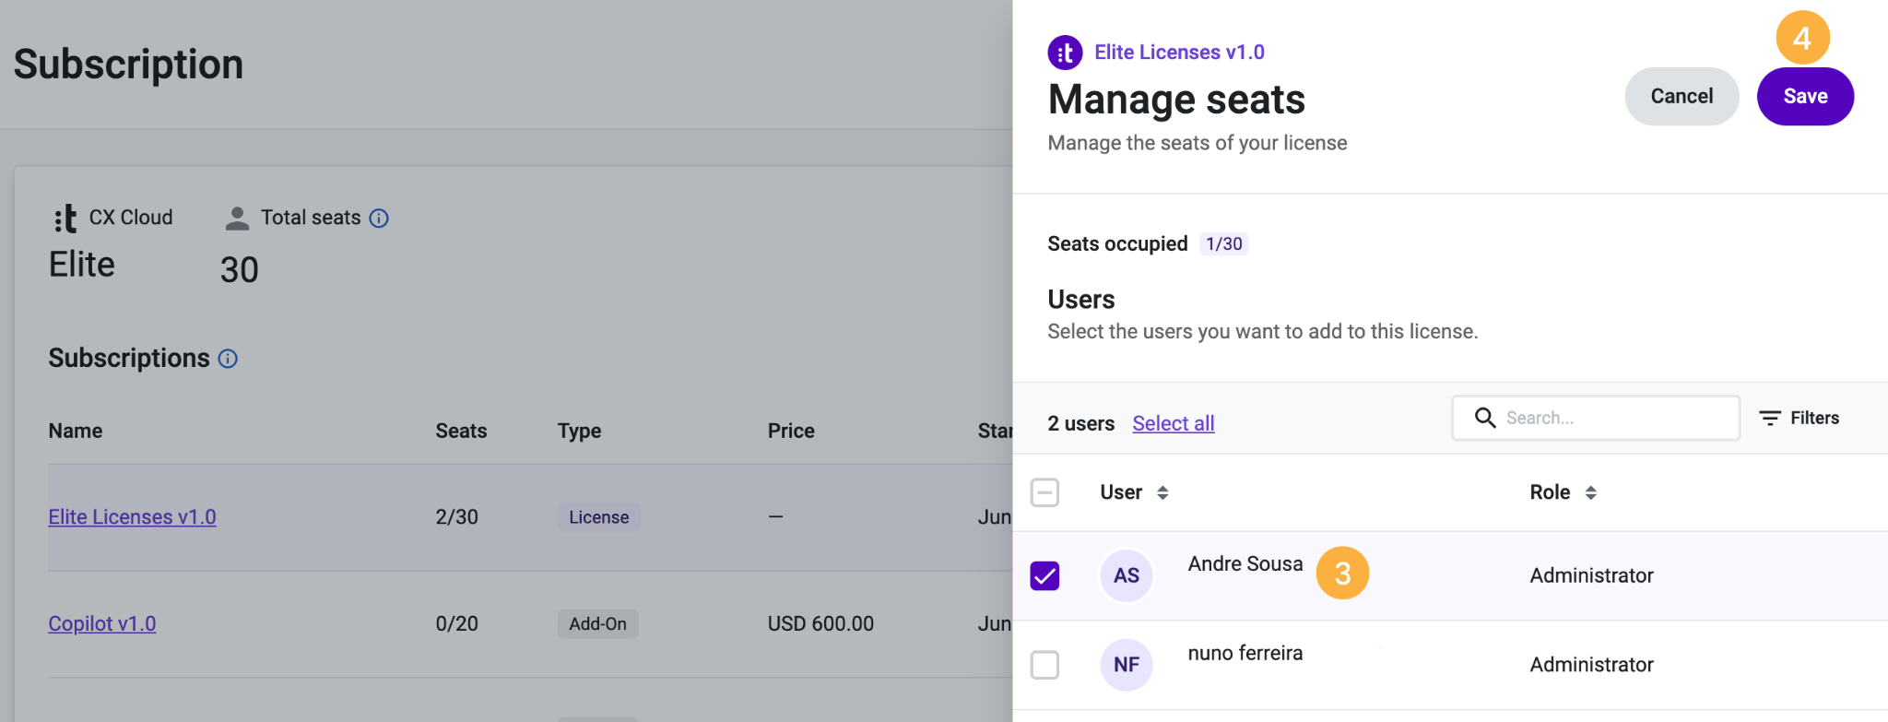Uncheck the Andre Sousa checkbox

[x=1044, y=575]
